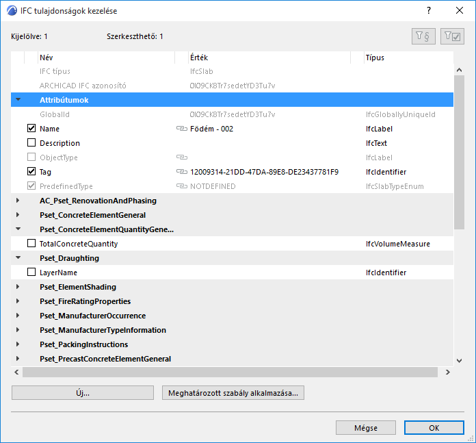Click the ARCHICAD logo in the title bar
Screen dimensions: 476x443
[12, 10]
